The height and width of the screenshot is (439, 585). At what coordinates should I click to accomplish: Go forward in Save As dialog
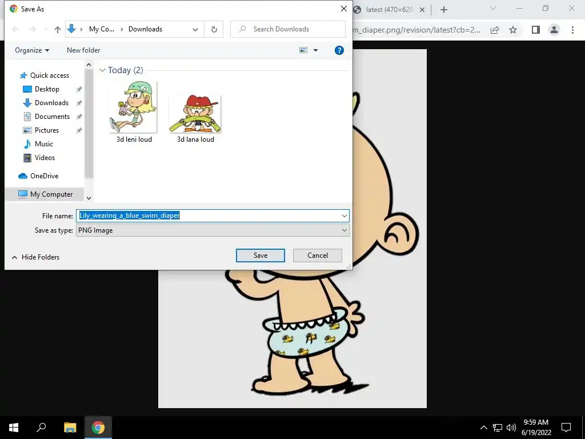[33, 29]
